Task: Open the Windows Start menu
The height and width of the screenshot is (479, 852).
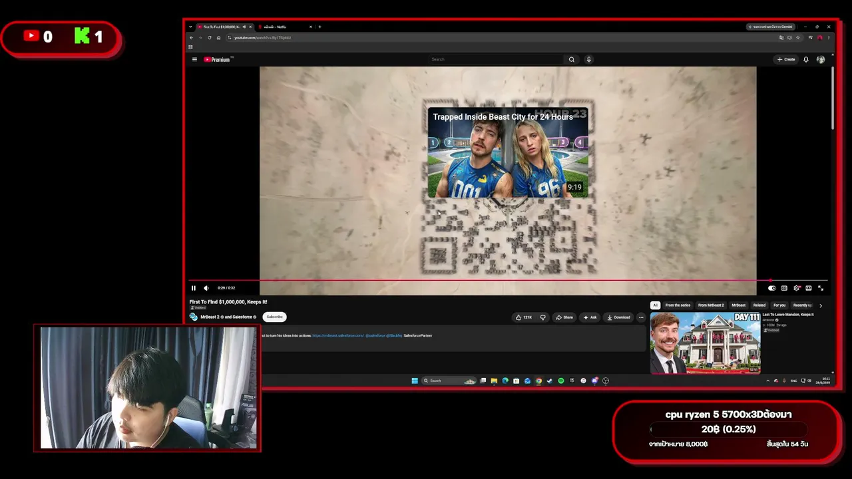Action: (415, 381)
